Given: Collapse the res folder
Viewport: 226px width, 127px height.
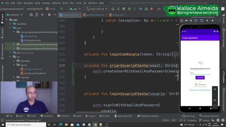Looking at the screenshot, I should tap(10, 57).
